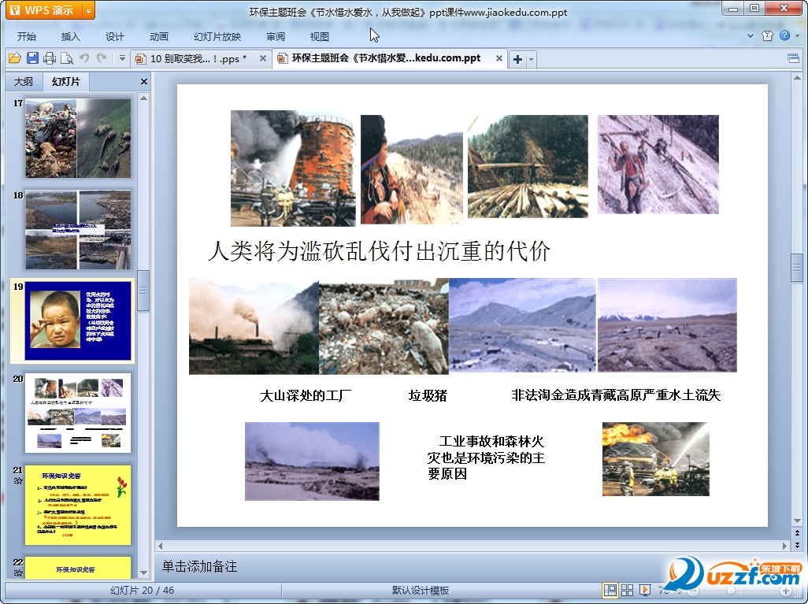Viewport: 808px width, 604px height.
Task: Close the 环保主题班会 ppt document tab
Action: (x=499, y=58)
